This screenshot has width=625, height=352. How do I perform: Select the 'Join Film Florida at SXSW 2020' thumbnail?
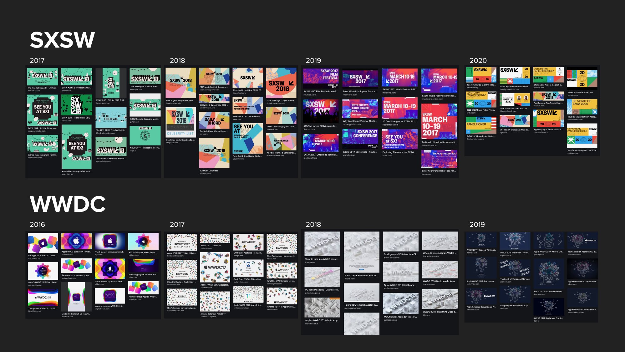pyautogui.click(x=481, y=75)
